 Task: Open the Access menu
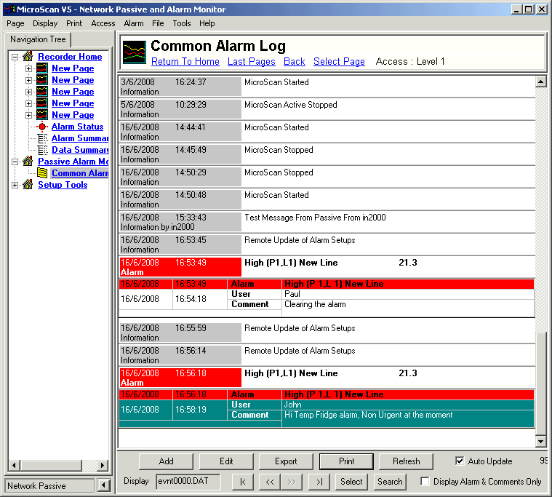pos(103,23)
